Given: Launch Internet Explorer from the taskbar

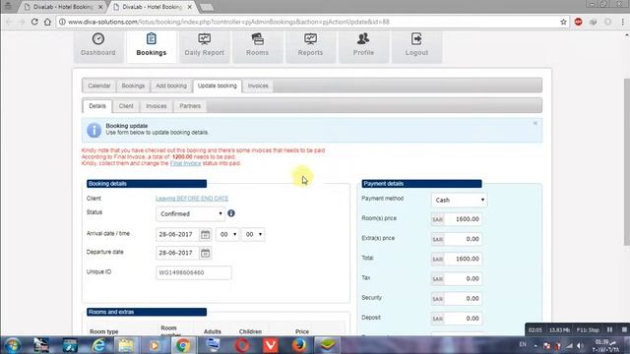Looking at the screenshot, I should click(x=98, y=345).
